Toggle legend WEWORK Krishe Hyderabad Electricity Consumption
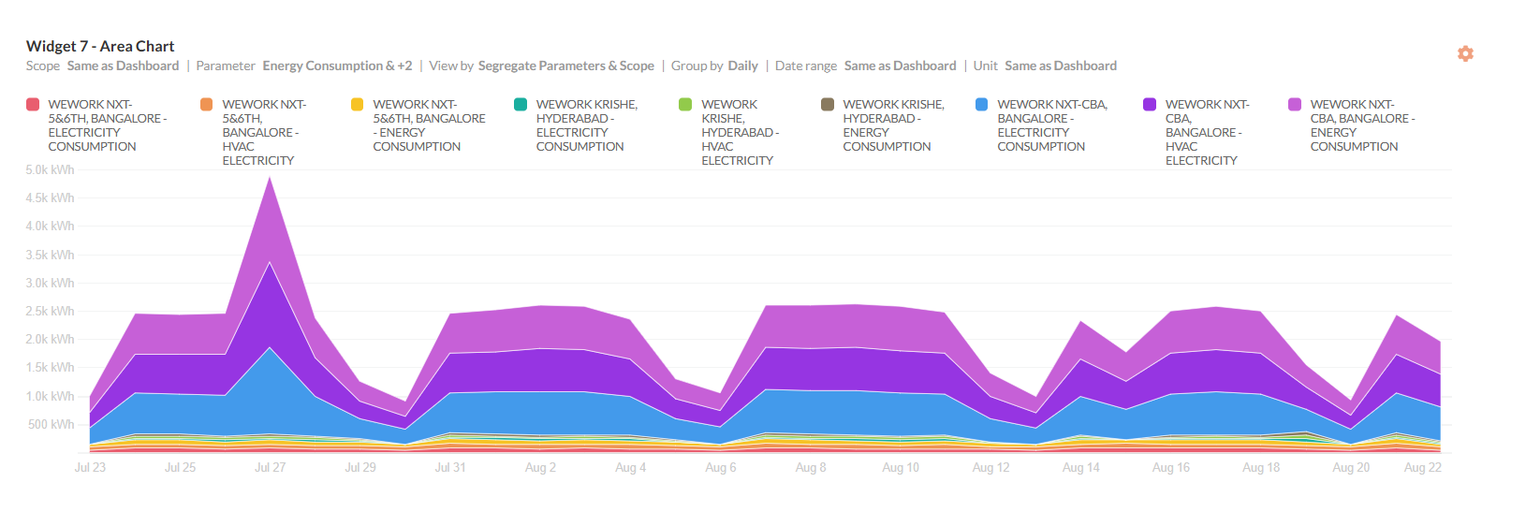This screenshot has width=1526, height=512. coord(587,125)
